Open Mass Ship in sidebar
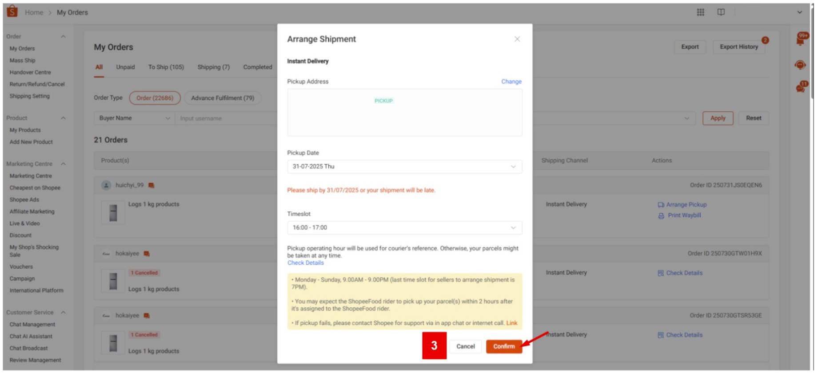 tap(23, 61)
